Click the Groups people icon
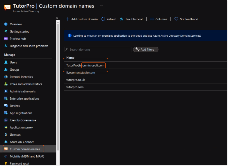228x166 pixels. point(6,70)
